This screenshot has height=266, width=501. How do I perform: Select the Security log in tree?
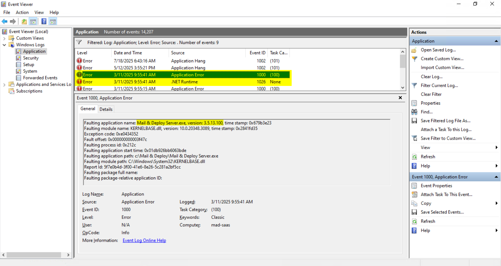tap(31, 58)
